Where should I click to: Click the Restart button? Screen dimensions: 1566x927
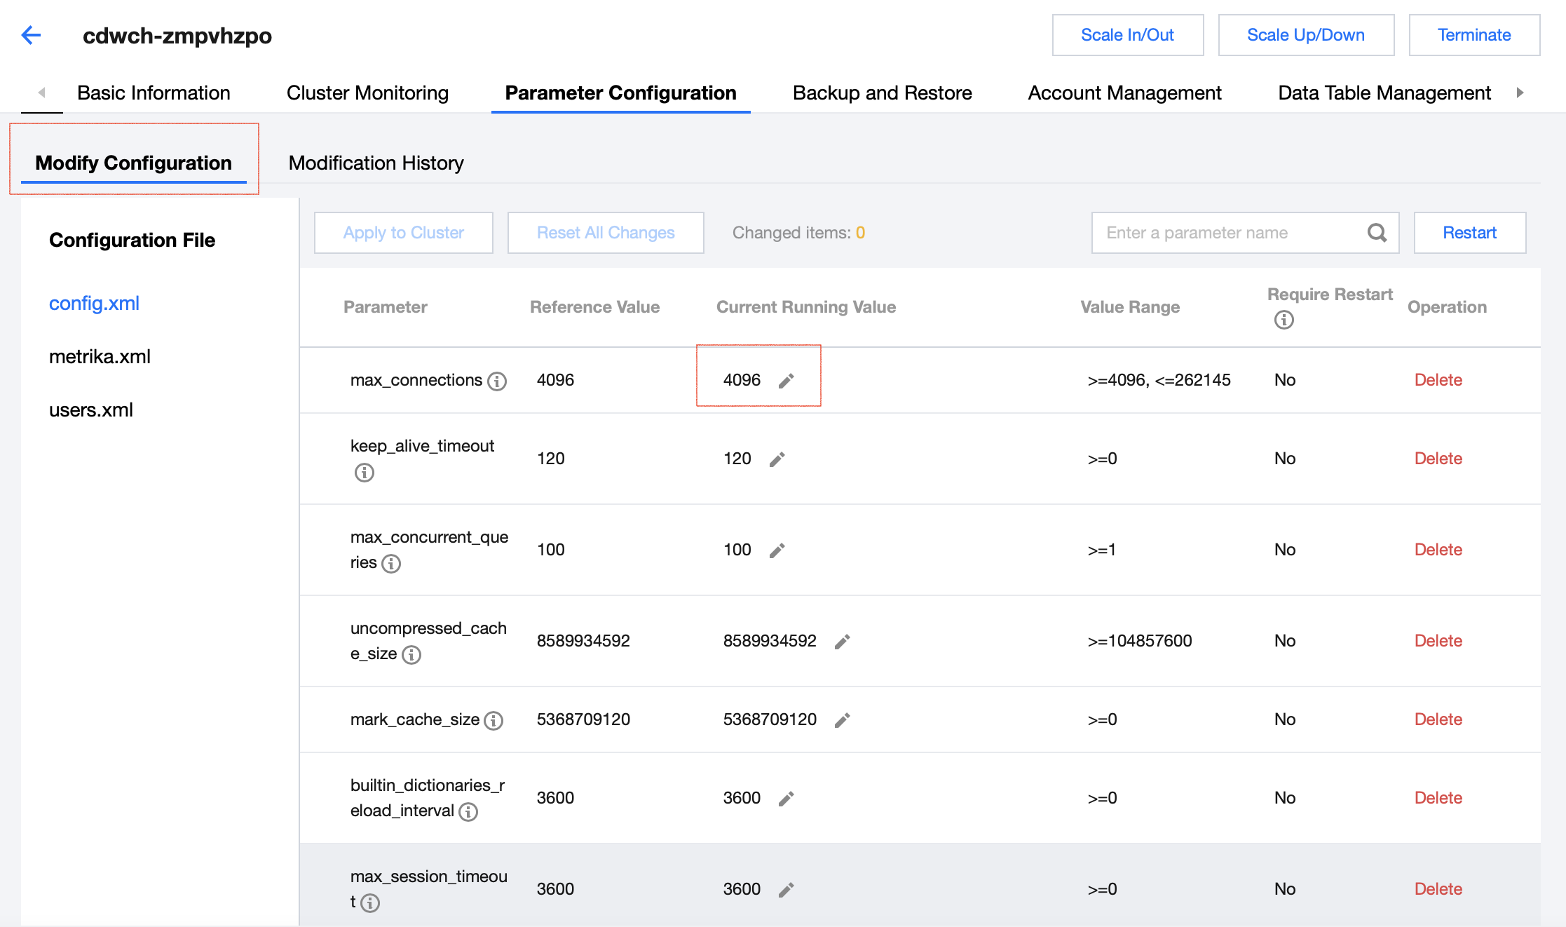click(x=1469, y=233)
